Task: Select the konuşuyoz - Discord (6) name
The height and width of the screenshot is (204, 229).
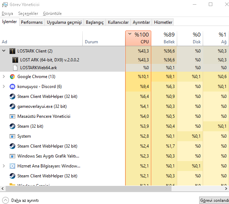Action: click(39, 87)
